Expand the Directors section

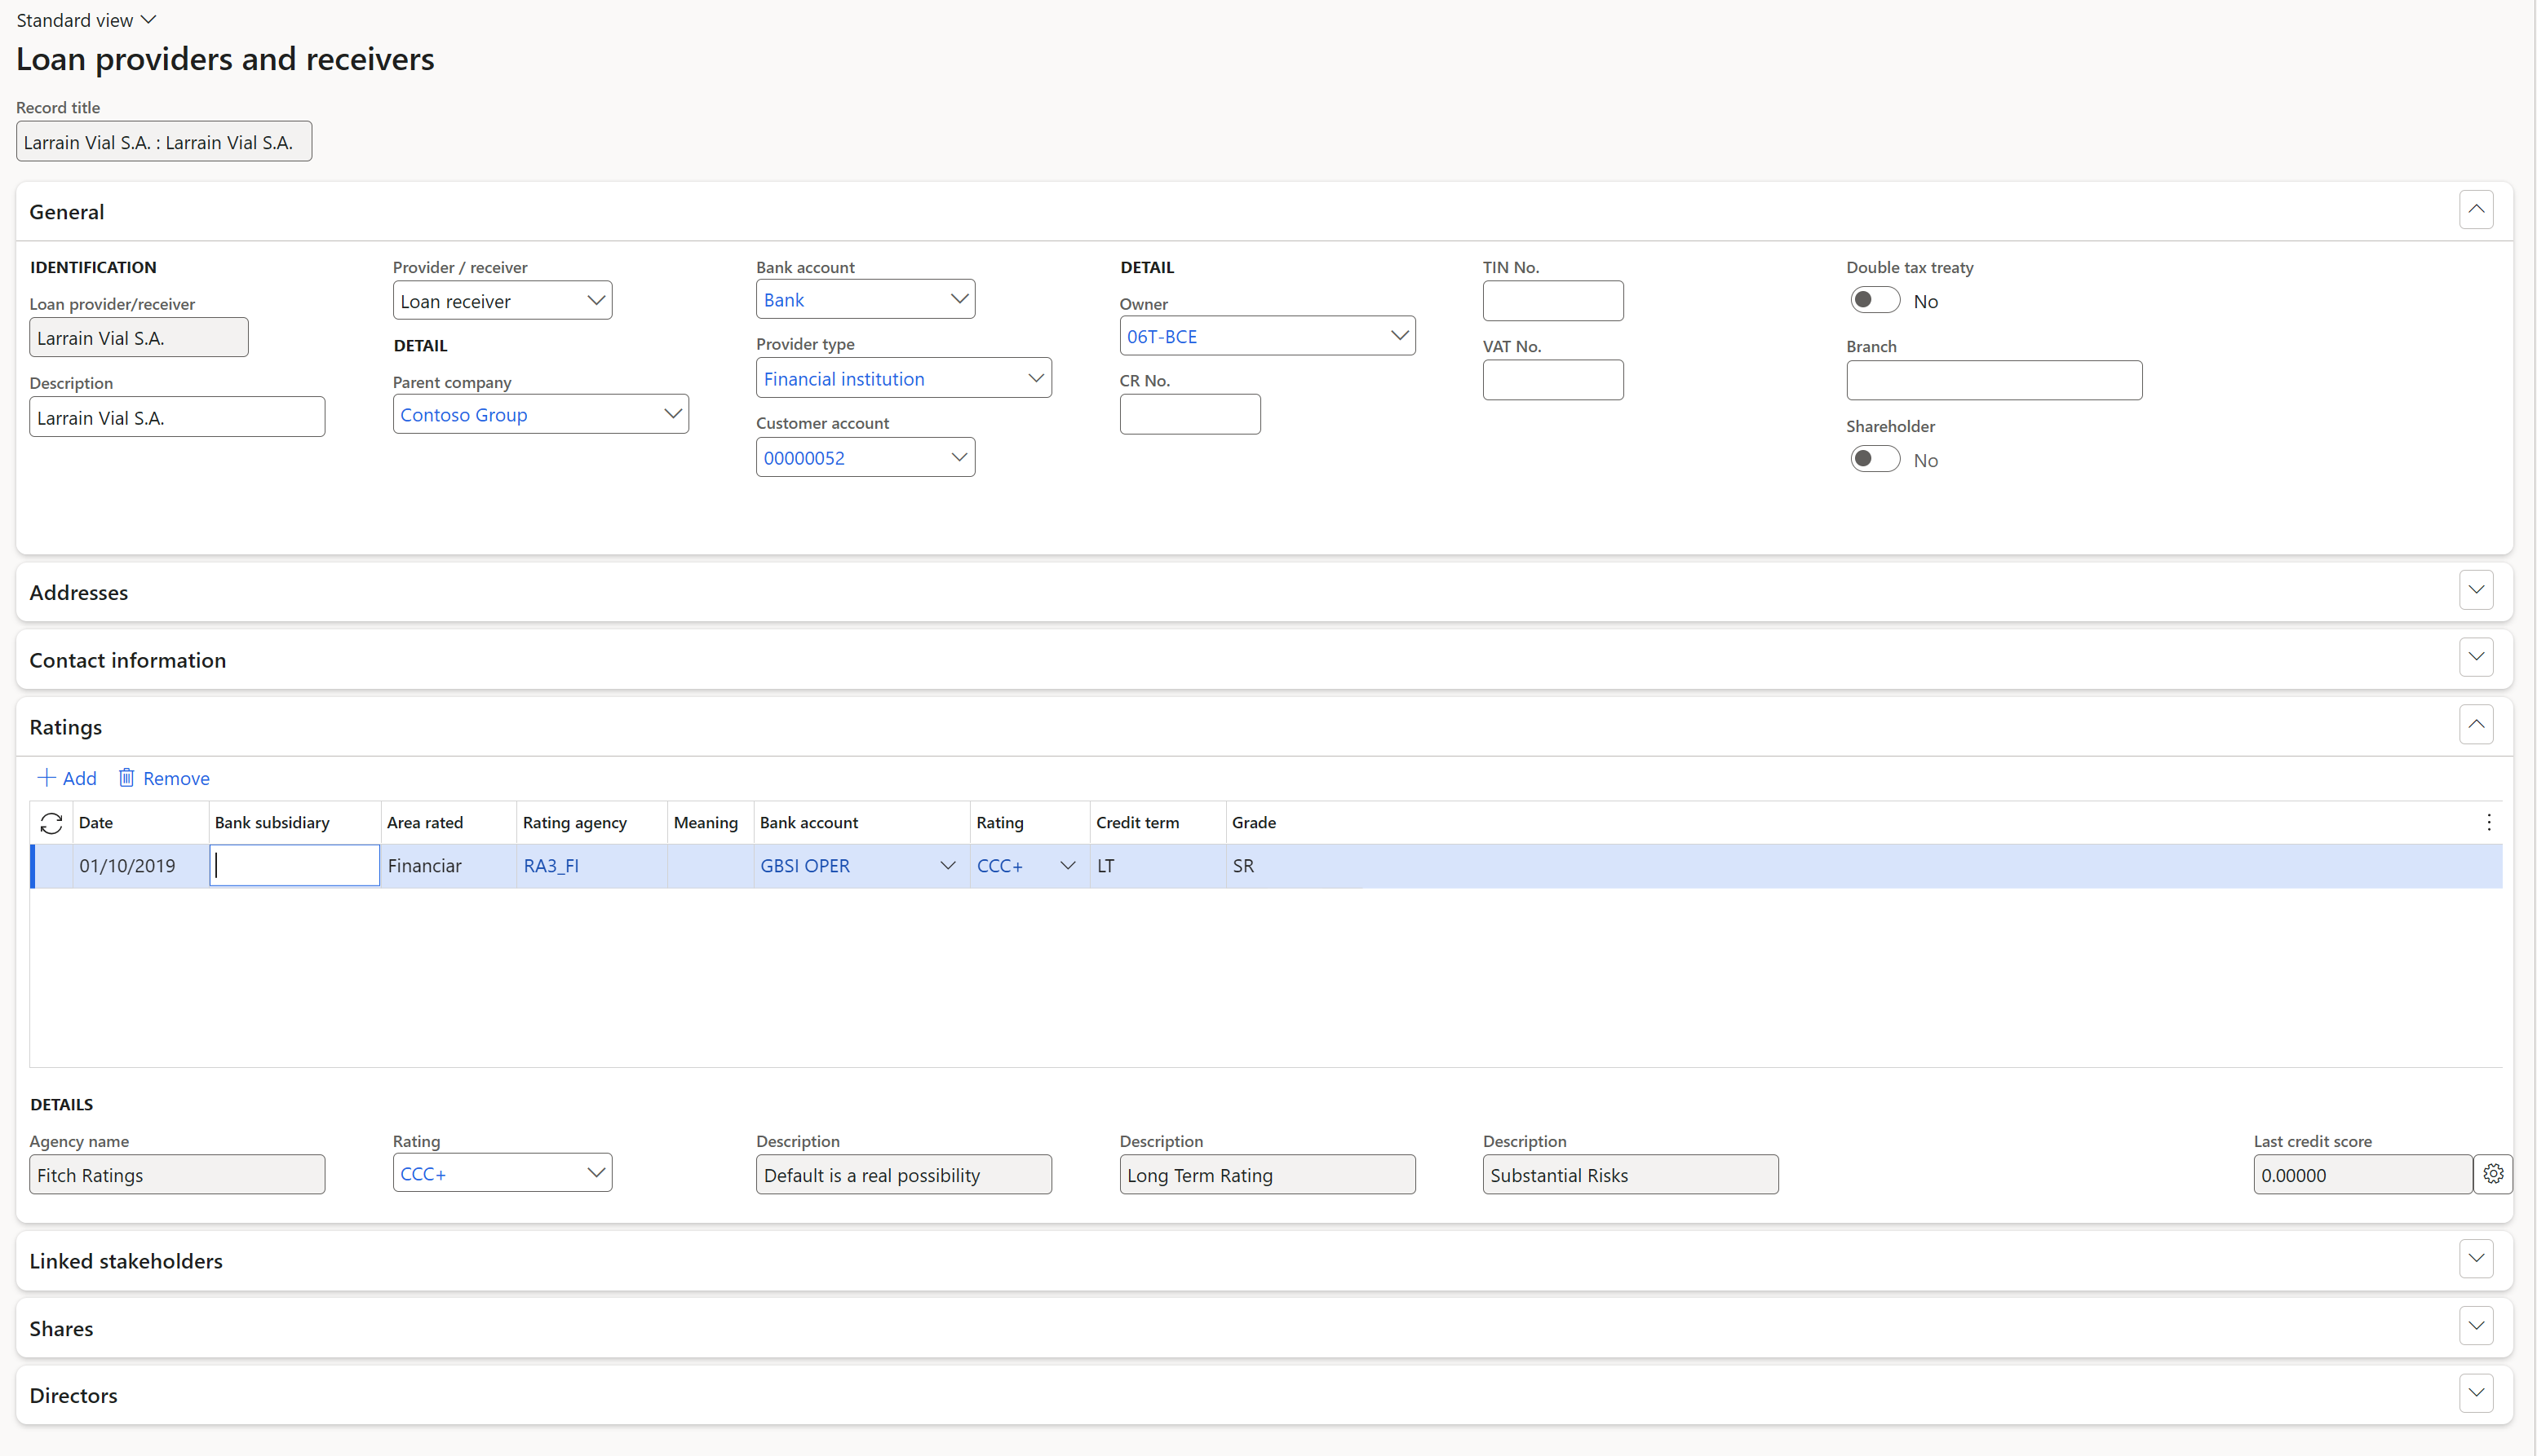tap(2476, 1393)
